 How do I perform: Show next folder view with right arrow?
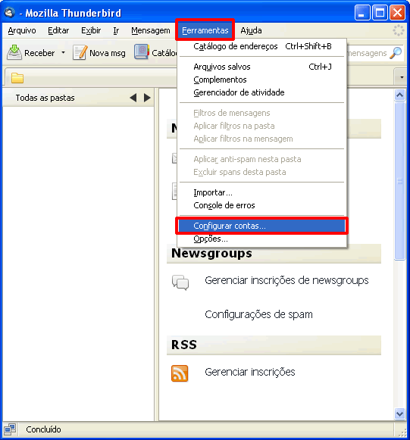[x=147, y=98]
